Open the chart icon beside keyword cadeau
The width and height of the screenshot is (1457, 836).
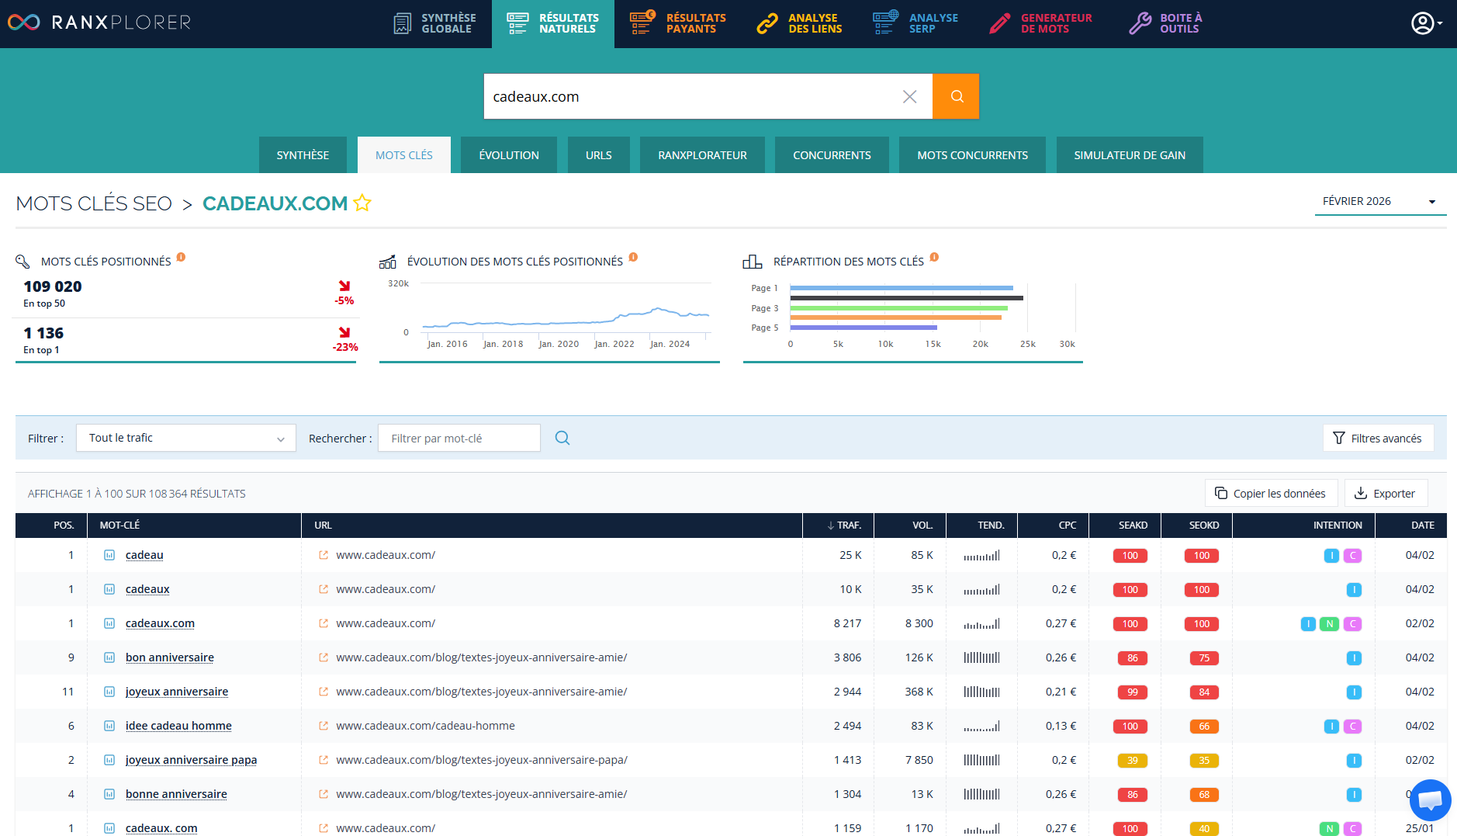tap(109, 555)
